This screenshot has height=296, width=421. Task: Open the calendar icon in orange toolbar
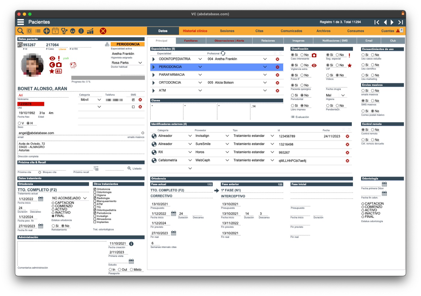tap(55, 31)
